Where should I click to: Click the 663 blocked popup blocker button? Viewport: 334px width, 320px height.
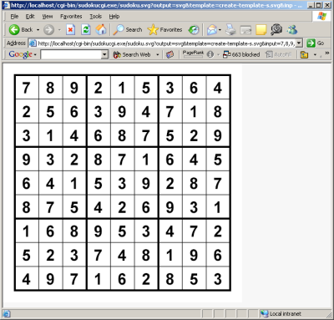[x=241, y=54]
